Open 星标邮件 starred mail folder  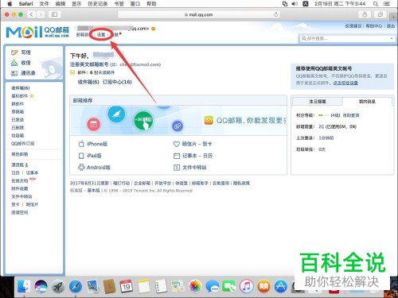coord(19,96)
